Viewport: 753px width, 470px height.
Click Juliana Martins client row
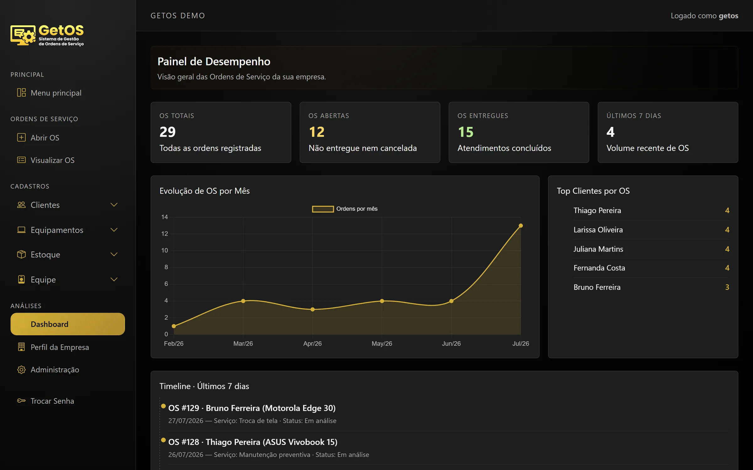(x=651, y=249)
